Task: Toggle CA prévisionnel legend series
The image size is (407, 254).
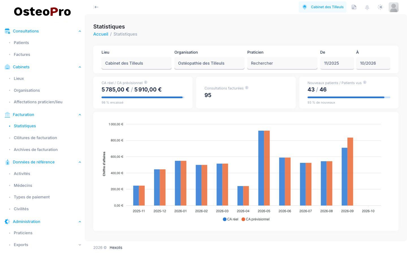Action: tap(256, 219)
